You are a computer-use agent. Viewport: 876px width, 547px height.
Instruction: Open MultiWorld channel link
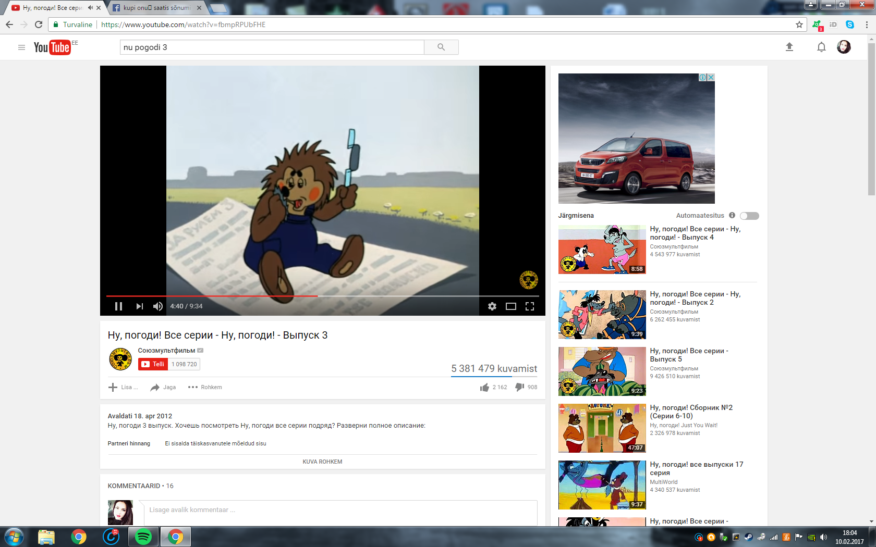tap(664, 482)
